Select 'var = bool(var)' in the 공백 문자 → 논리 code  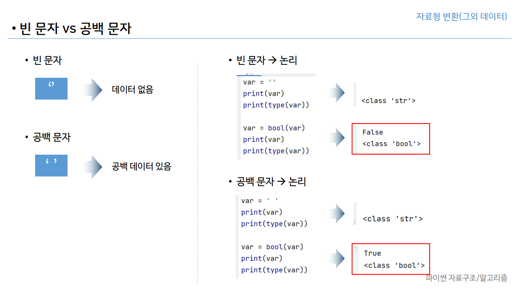(x=272, y=247)
